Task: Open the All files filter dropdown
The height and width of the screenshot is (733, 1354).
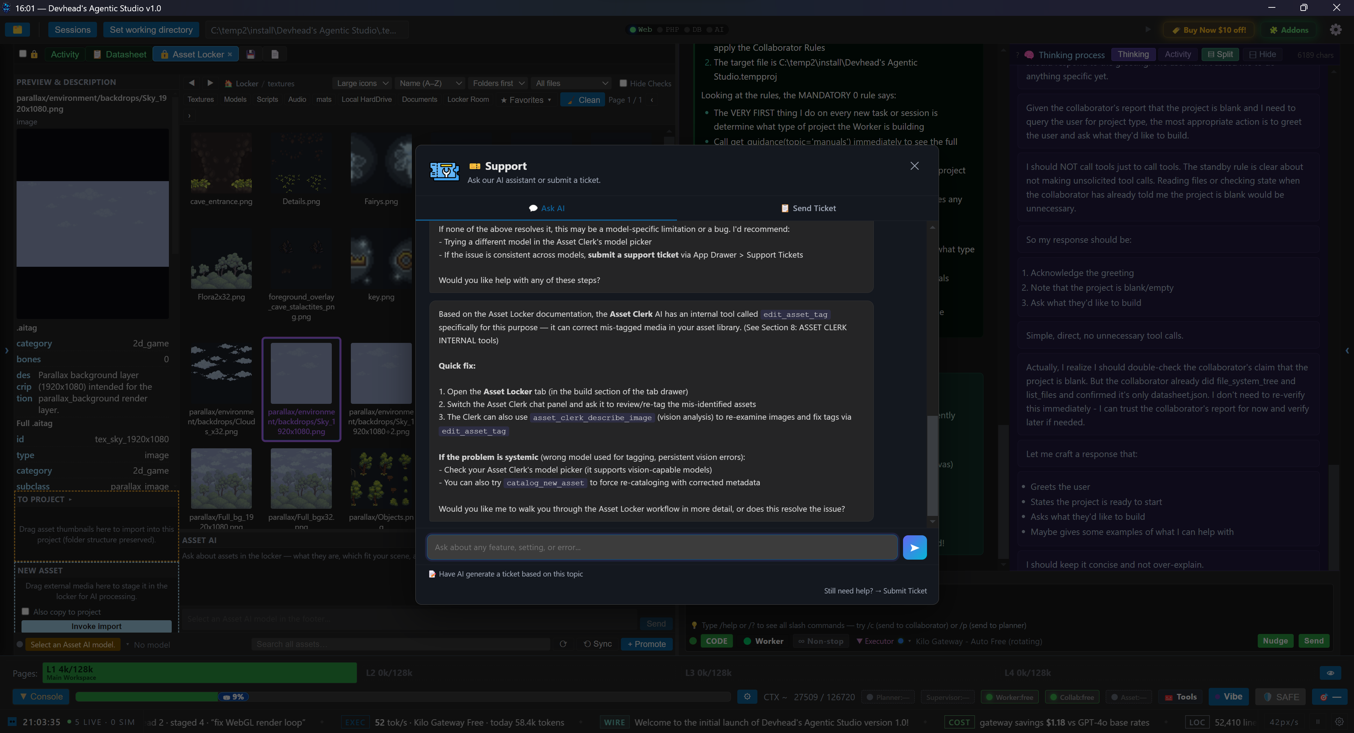Action: coord(571,83)
